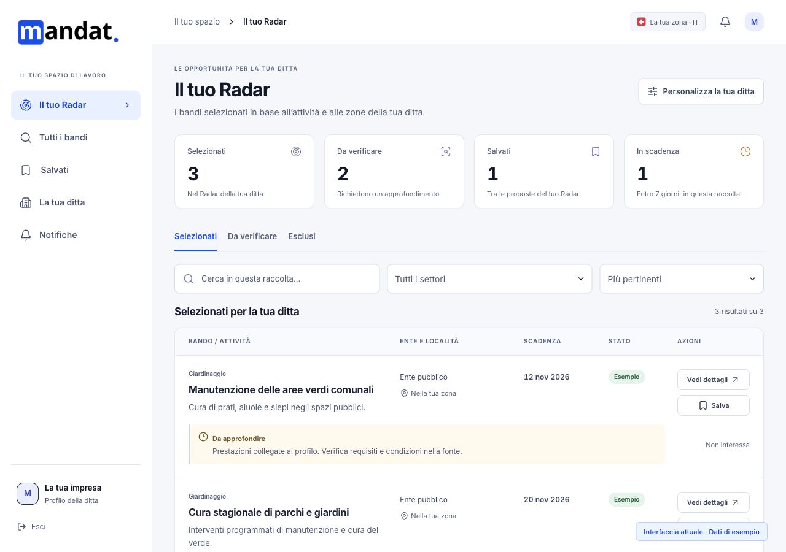The height and width of the screenshot is (552, 786).
Task: Switch to the Esclusi tab
Action: click(302, 237)
